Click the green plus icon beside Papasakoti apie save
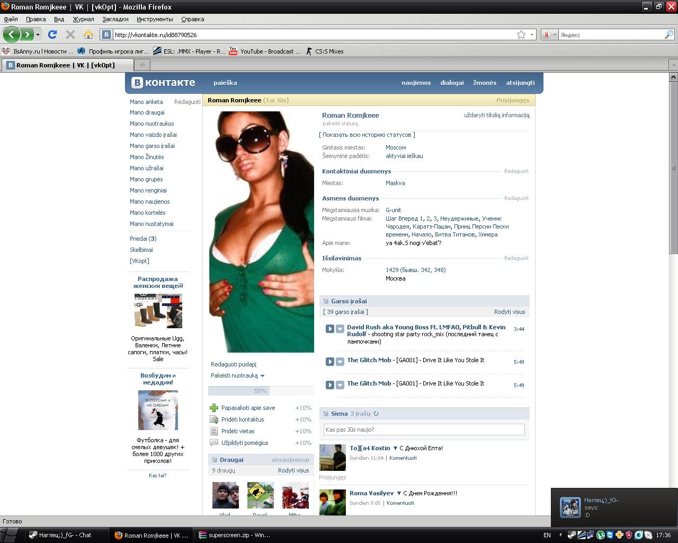 tap(214, 408)
